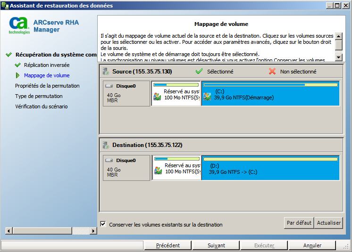Click the Source (155.35.75.130) header
Image resolution: width=352 pixels, height=252 pixels.
coord(142,72)
